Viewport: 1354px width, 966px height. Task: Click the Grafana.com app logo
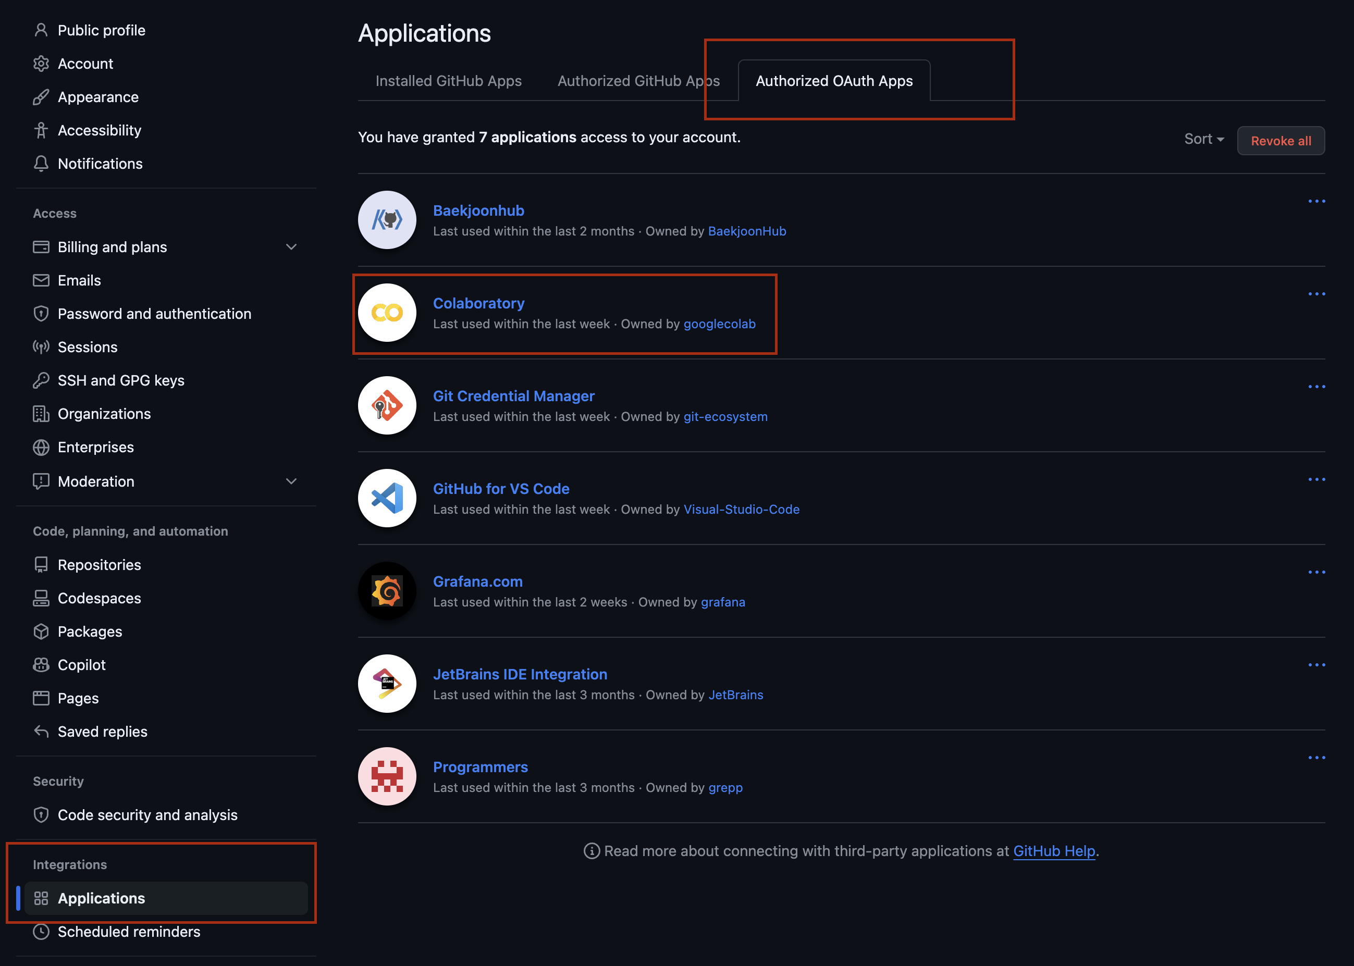pyautogui.click(x=387, y=591)
